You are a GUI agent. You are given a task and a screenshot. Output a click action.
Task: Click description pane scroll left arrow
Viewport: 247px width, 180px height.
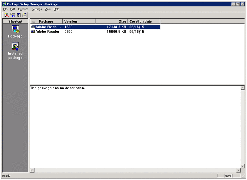(32, 170)
